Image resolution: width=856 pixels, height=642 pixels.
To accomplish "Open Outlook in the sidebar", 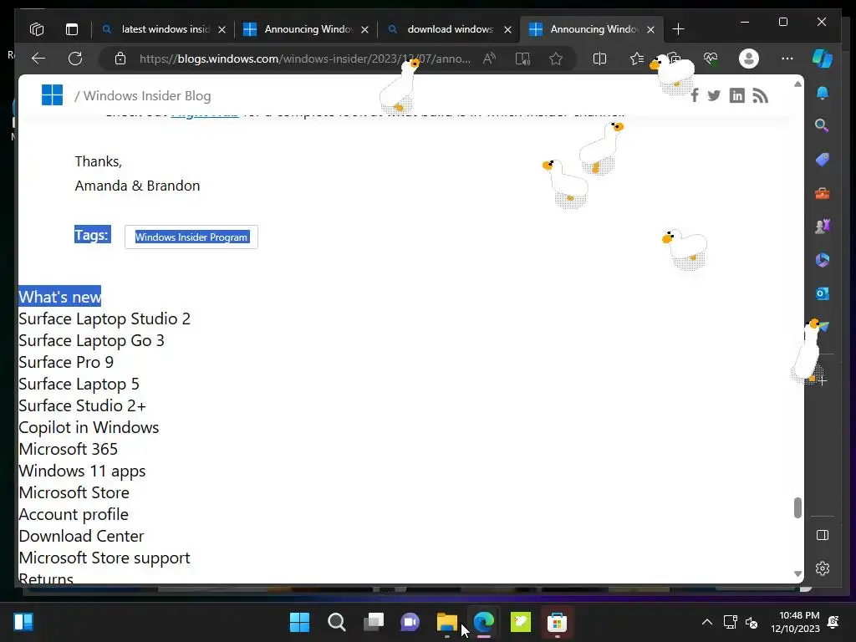I will coord(823,293).
